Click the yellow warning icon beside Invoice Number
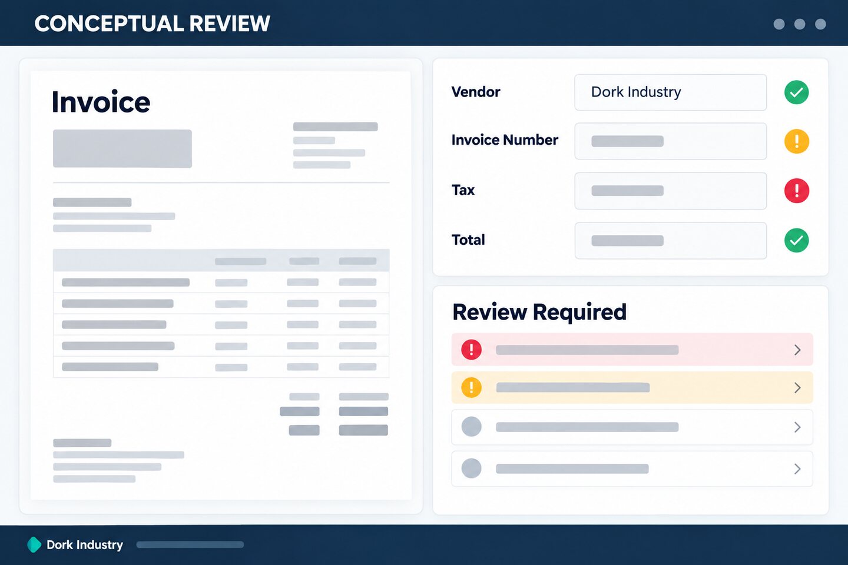The image size is (848, 565). [x=796, y=141]
